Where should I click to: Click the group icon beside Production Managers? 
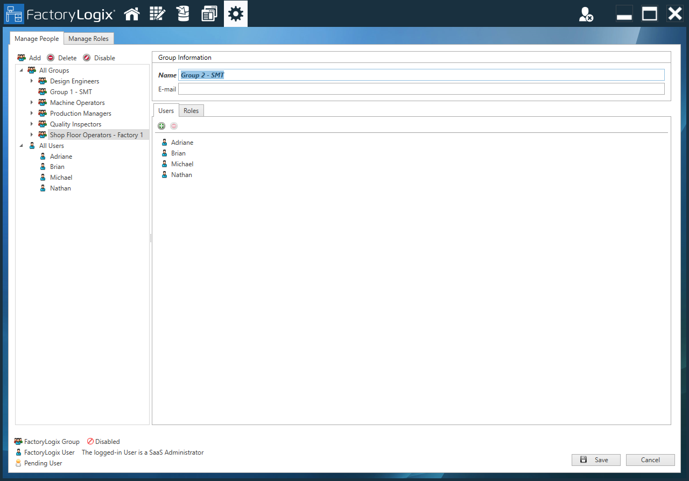43,114
